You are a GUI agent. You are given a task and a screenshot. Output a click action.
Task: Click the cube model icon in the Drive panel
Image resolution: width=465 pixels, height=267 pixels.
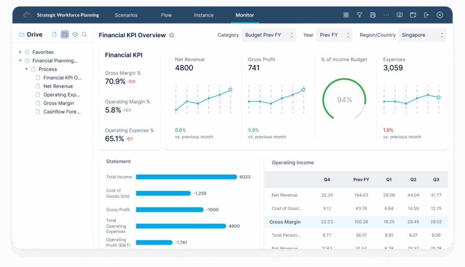point(75,34)
